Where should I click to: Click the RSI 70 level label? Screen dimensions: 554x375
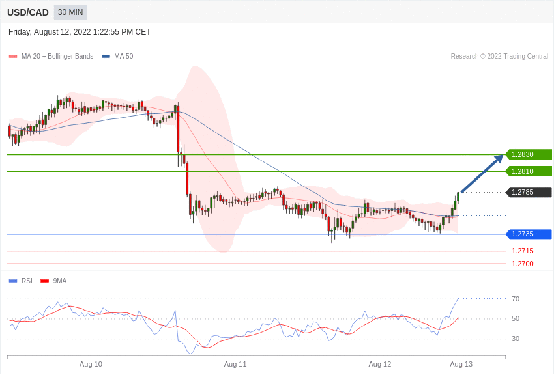[516, 299]
